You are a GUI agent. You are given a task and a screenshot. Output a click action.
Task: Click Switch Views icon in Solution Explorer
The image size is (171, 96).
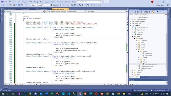138,12
